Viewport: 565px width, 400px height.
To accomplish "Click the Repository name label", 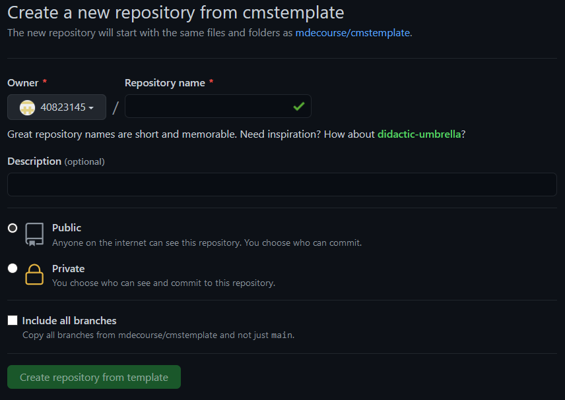I will click(x=164, y=83).
